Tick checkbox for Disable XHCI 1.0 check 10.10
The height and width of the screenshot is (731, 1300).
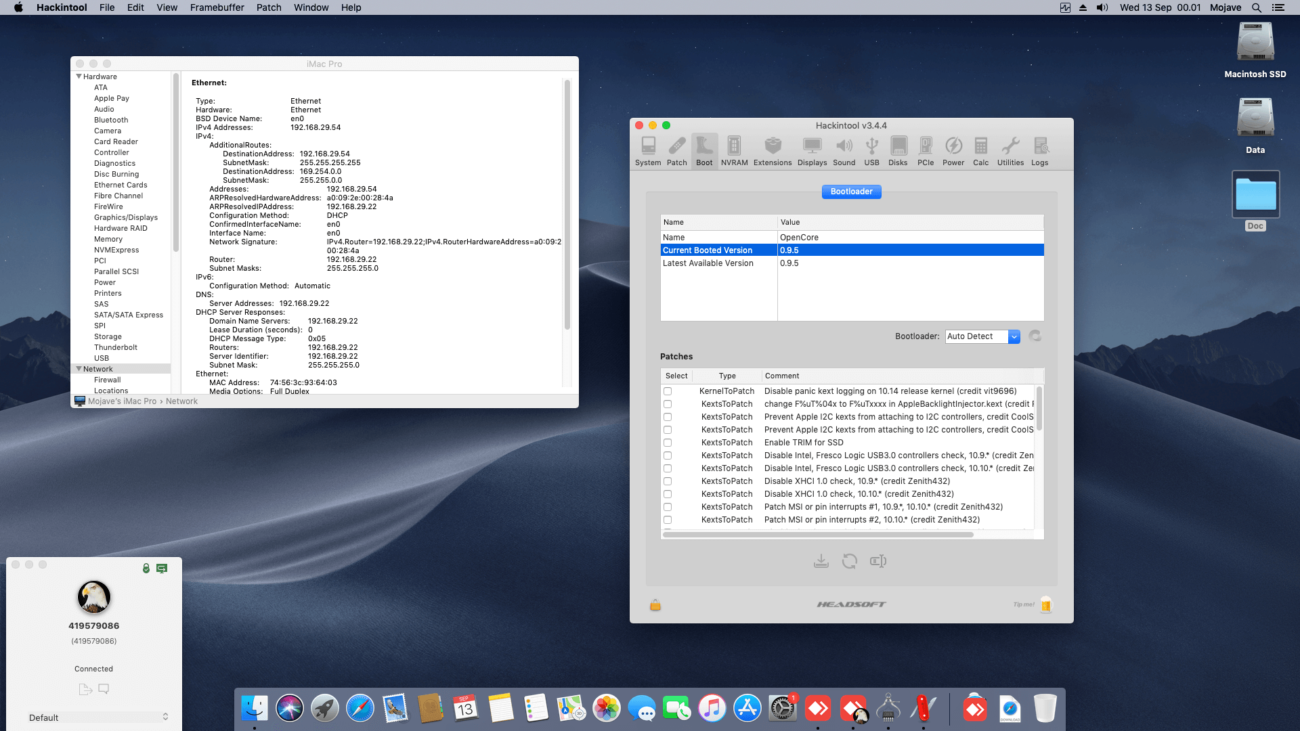(x=668, y=494)
